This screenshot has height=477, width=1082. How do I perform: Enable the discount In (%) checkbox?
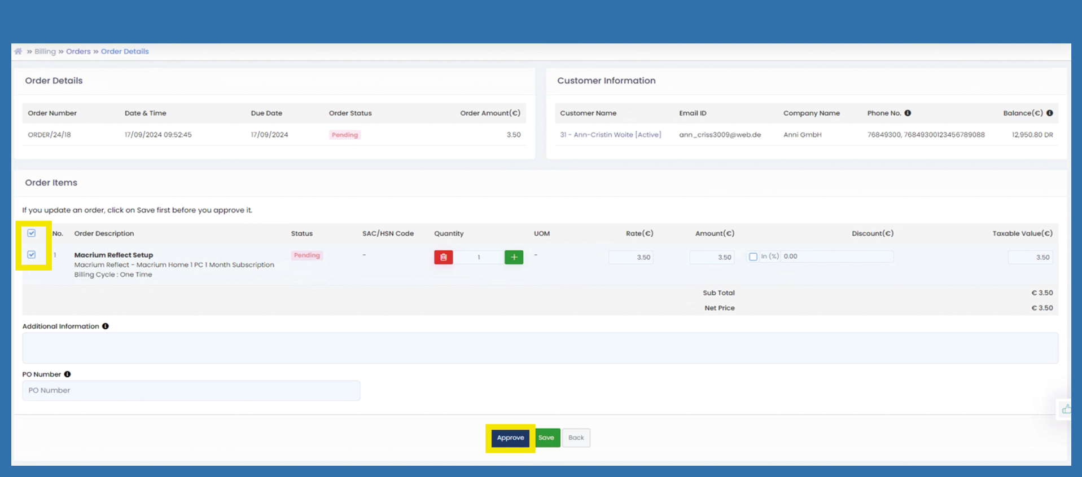(753, 257)
